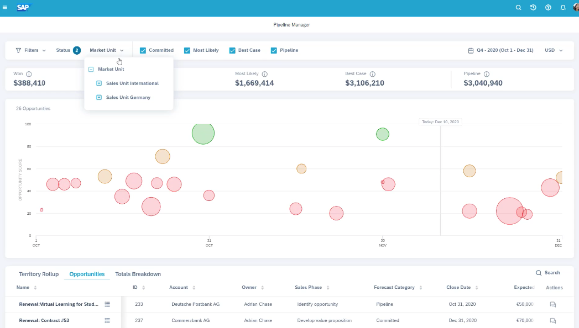Image resolution: width=579 pixels, height=328 pixels.
Task: Open the global search magnifier icon
Action: click(x=518, y=7)
